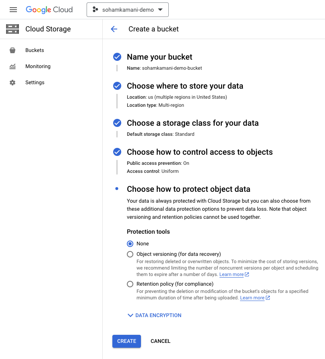
Task: Click the Create button
Action: [x=126, y=341]
